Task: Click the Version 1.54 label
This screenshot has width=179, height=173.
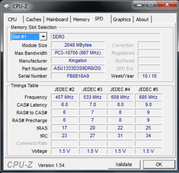Action: [51, 165]
